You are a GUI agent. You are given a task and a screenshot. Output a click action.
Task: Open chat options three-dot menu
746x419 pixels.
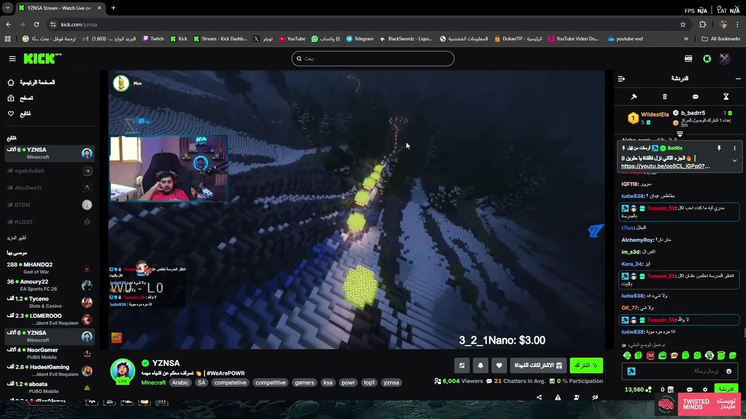[x=738, y=79]
